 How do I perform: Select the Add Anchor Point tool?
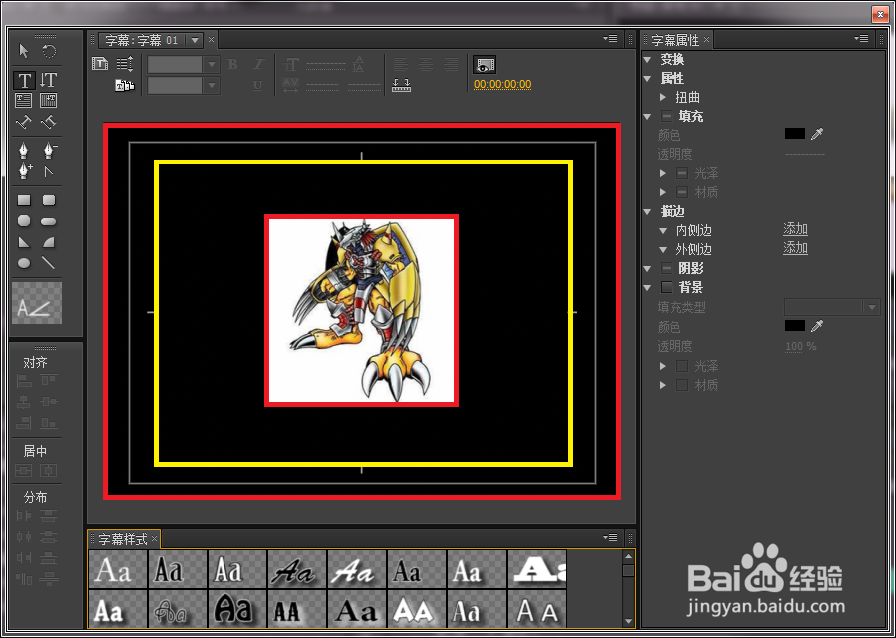tap(25, 171)
